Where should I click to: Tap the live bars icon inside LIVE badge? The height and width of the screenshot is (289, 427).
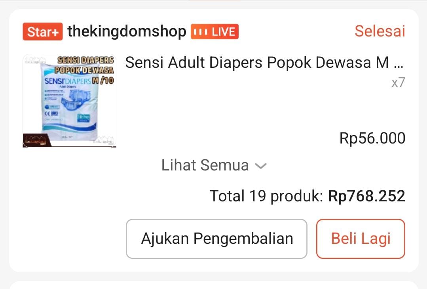[x=200, y=32]
